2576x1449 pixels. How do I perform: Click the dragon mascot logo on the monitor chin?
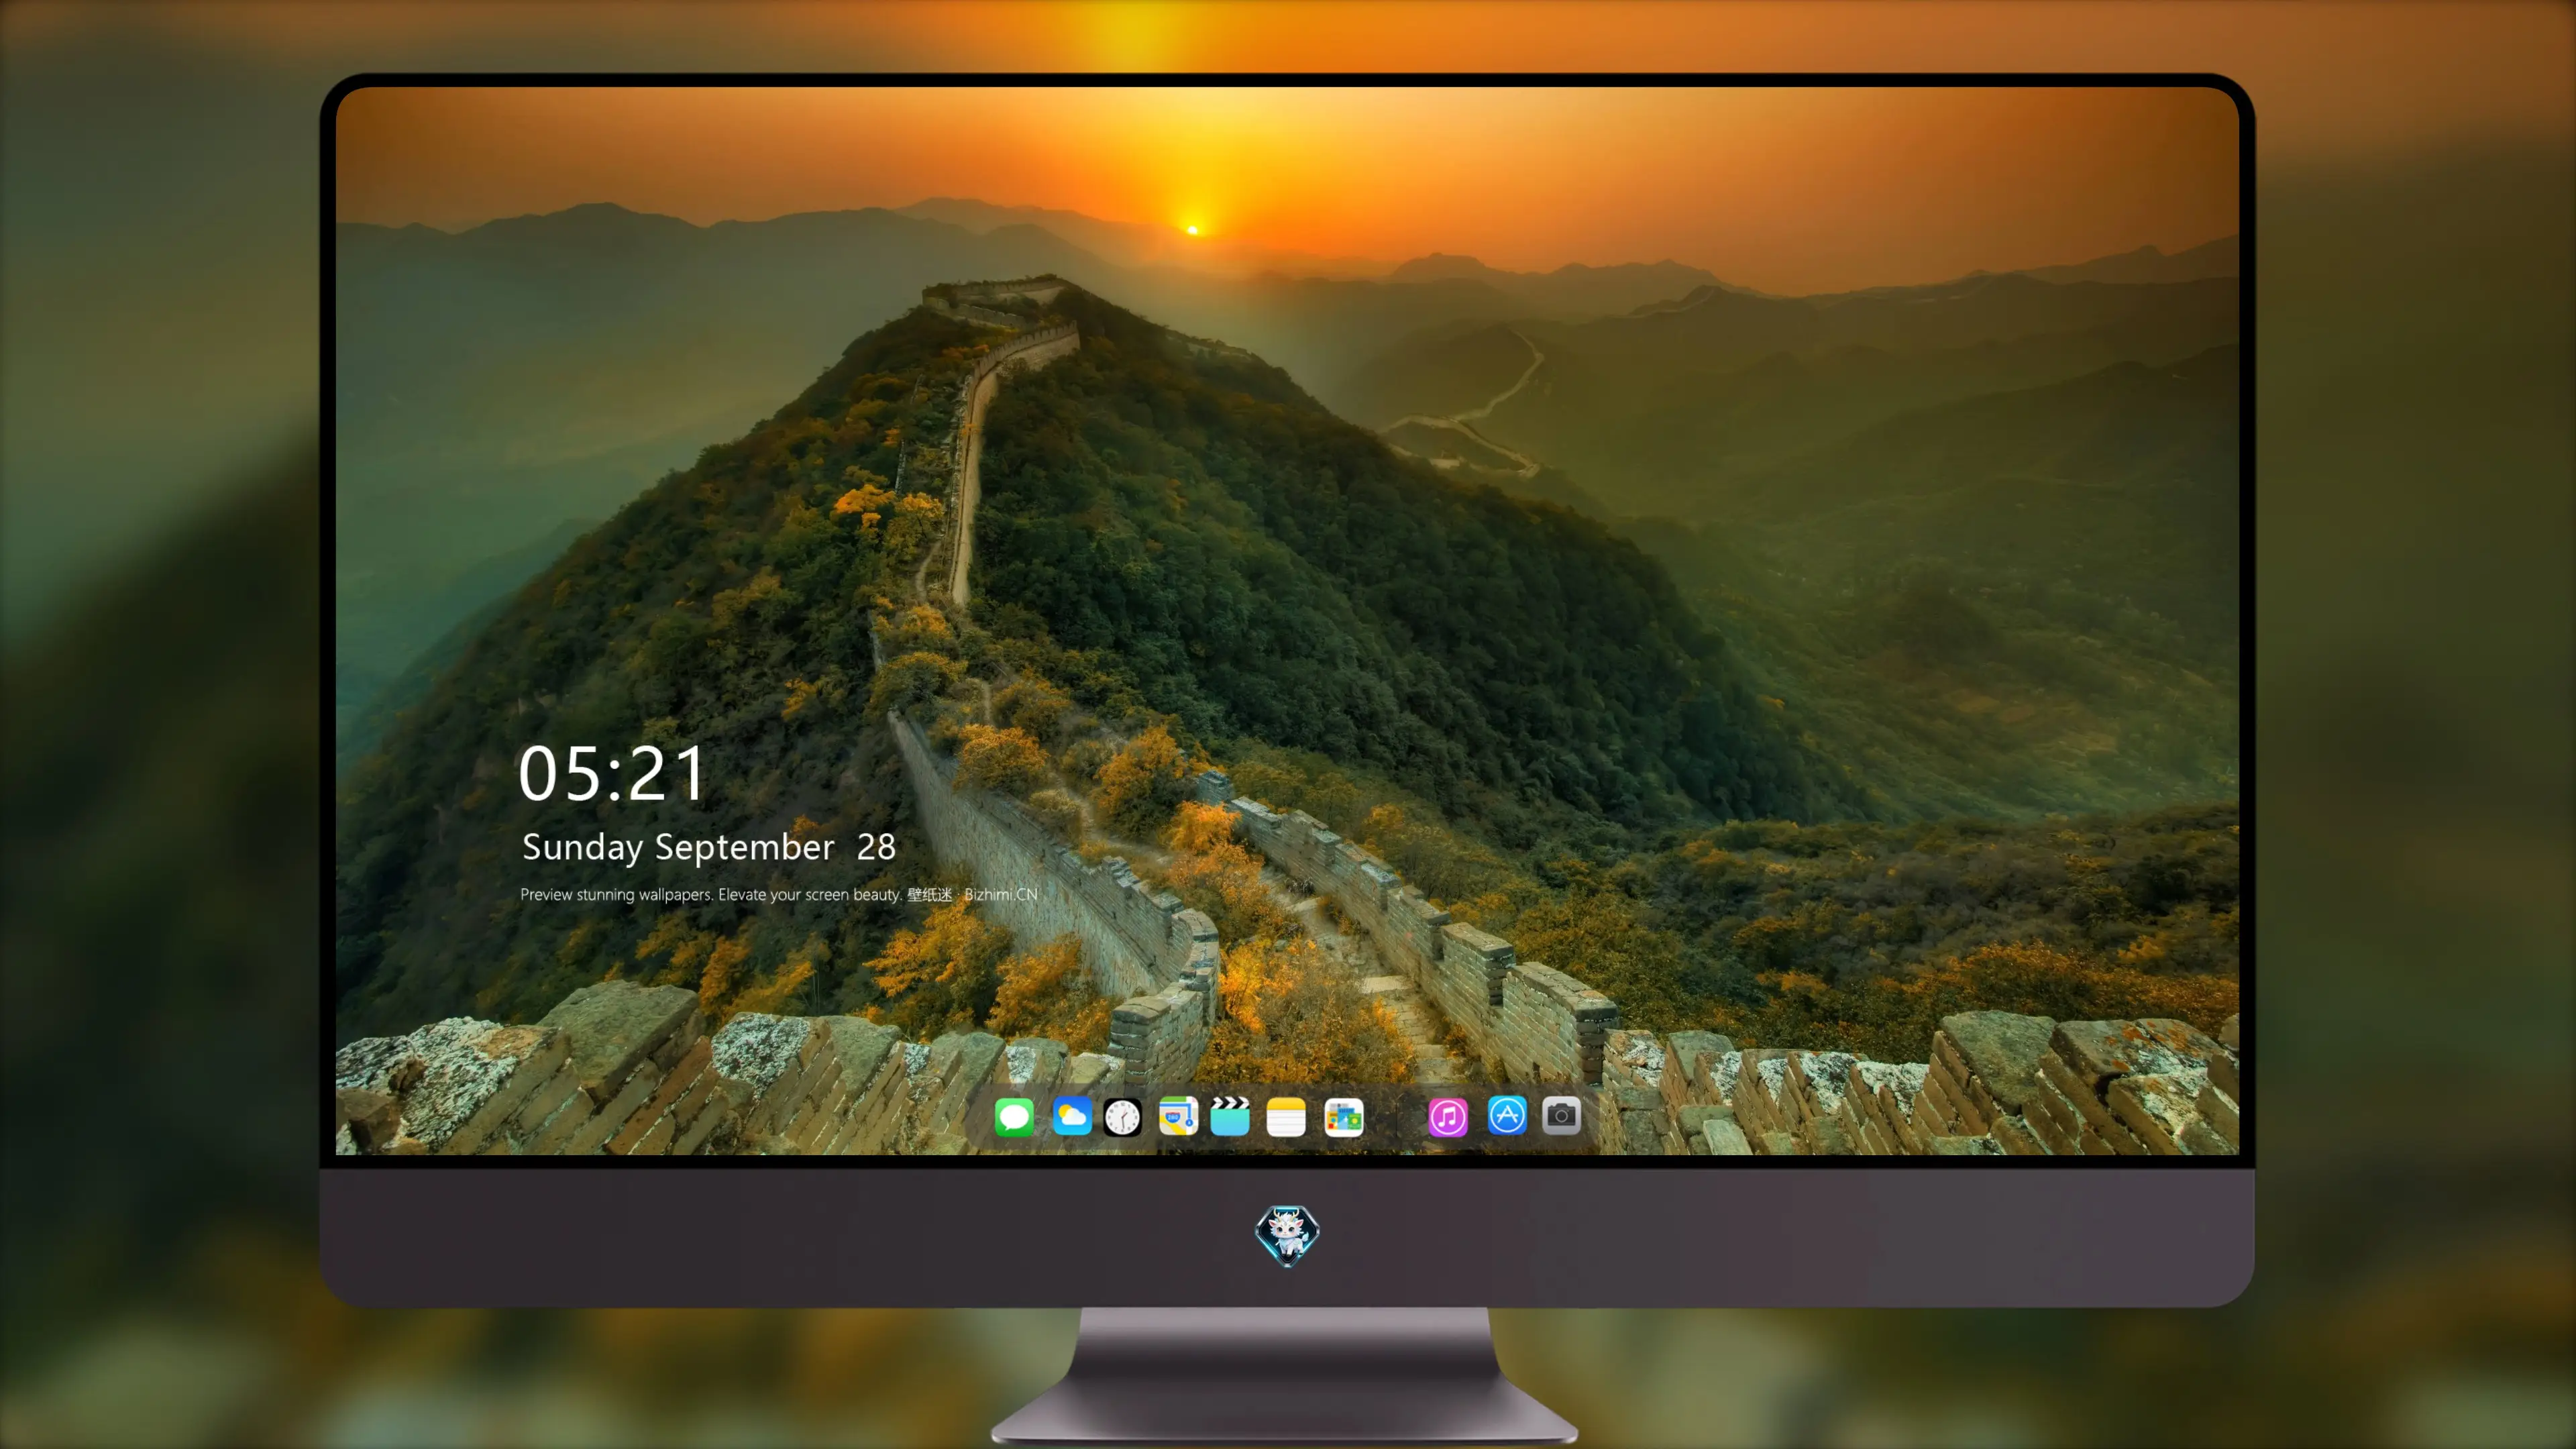click(x=1287, y=1235)
